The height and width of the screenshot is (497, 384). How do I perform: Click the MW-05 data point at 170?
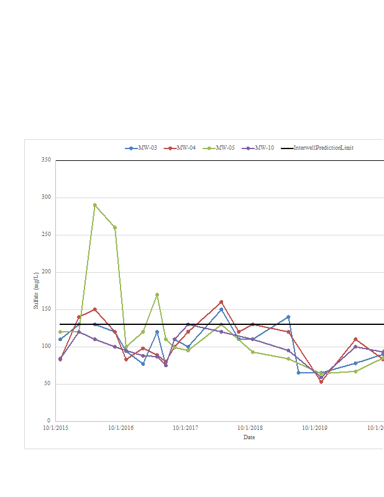[157, 294]
